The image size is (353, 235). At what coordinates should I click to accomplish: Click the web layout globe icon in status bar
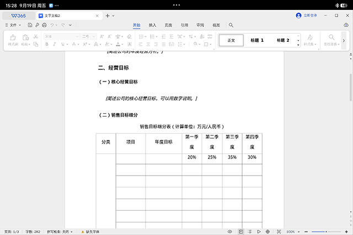[x=268, y=232]
